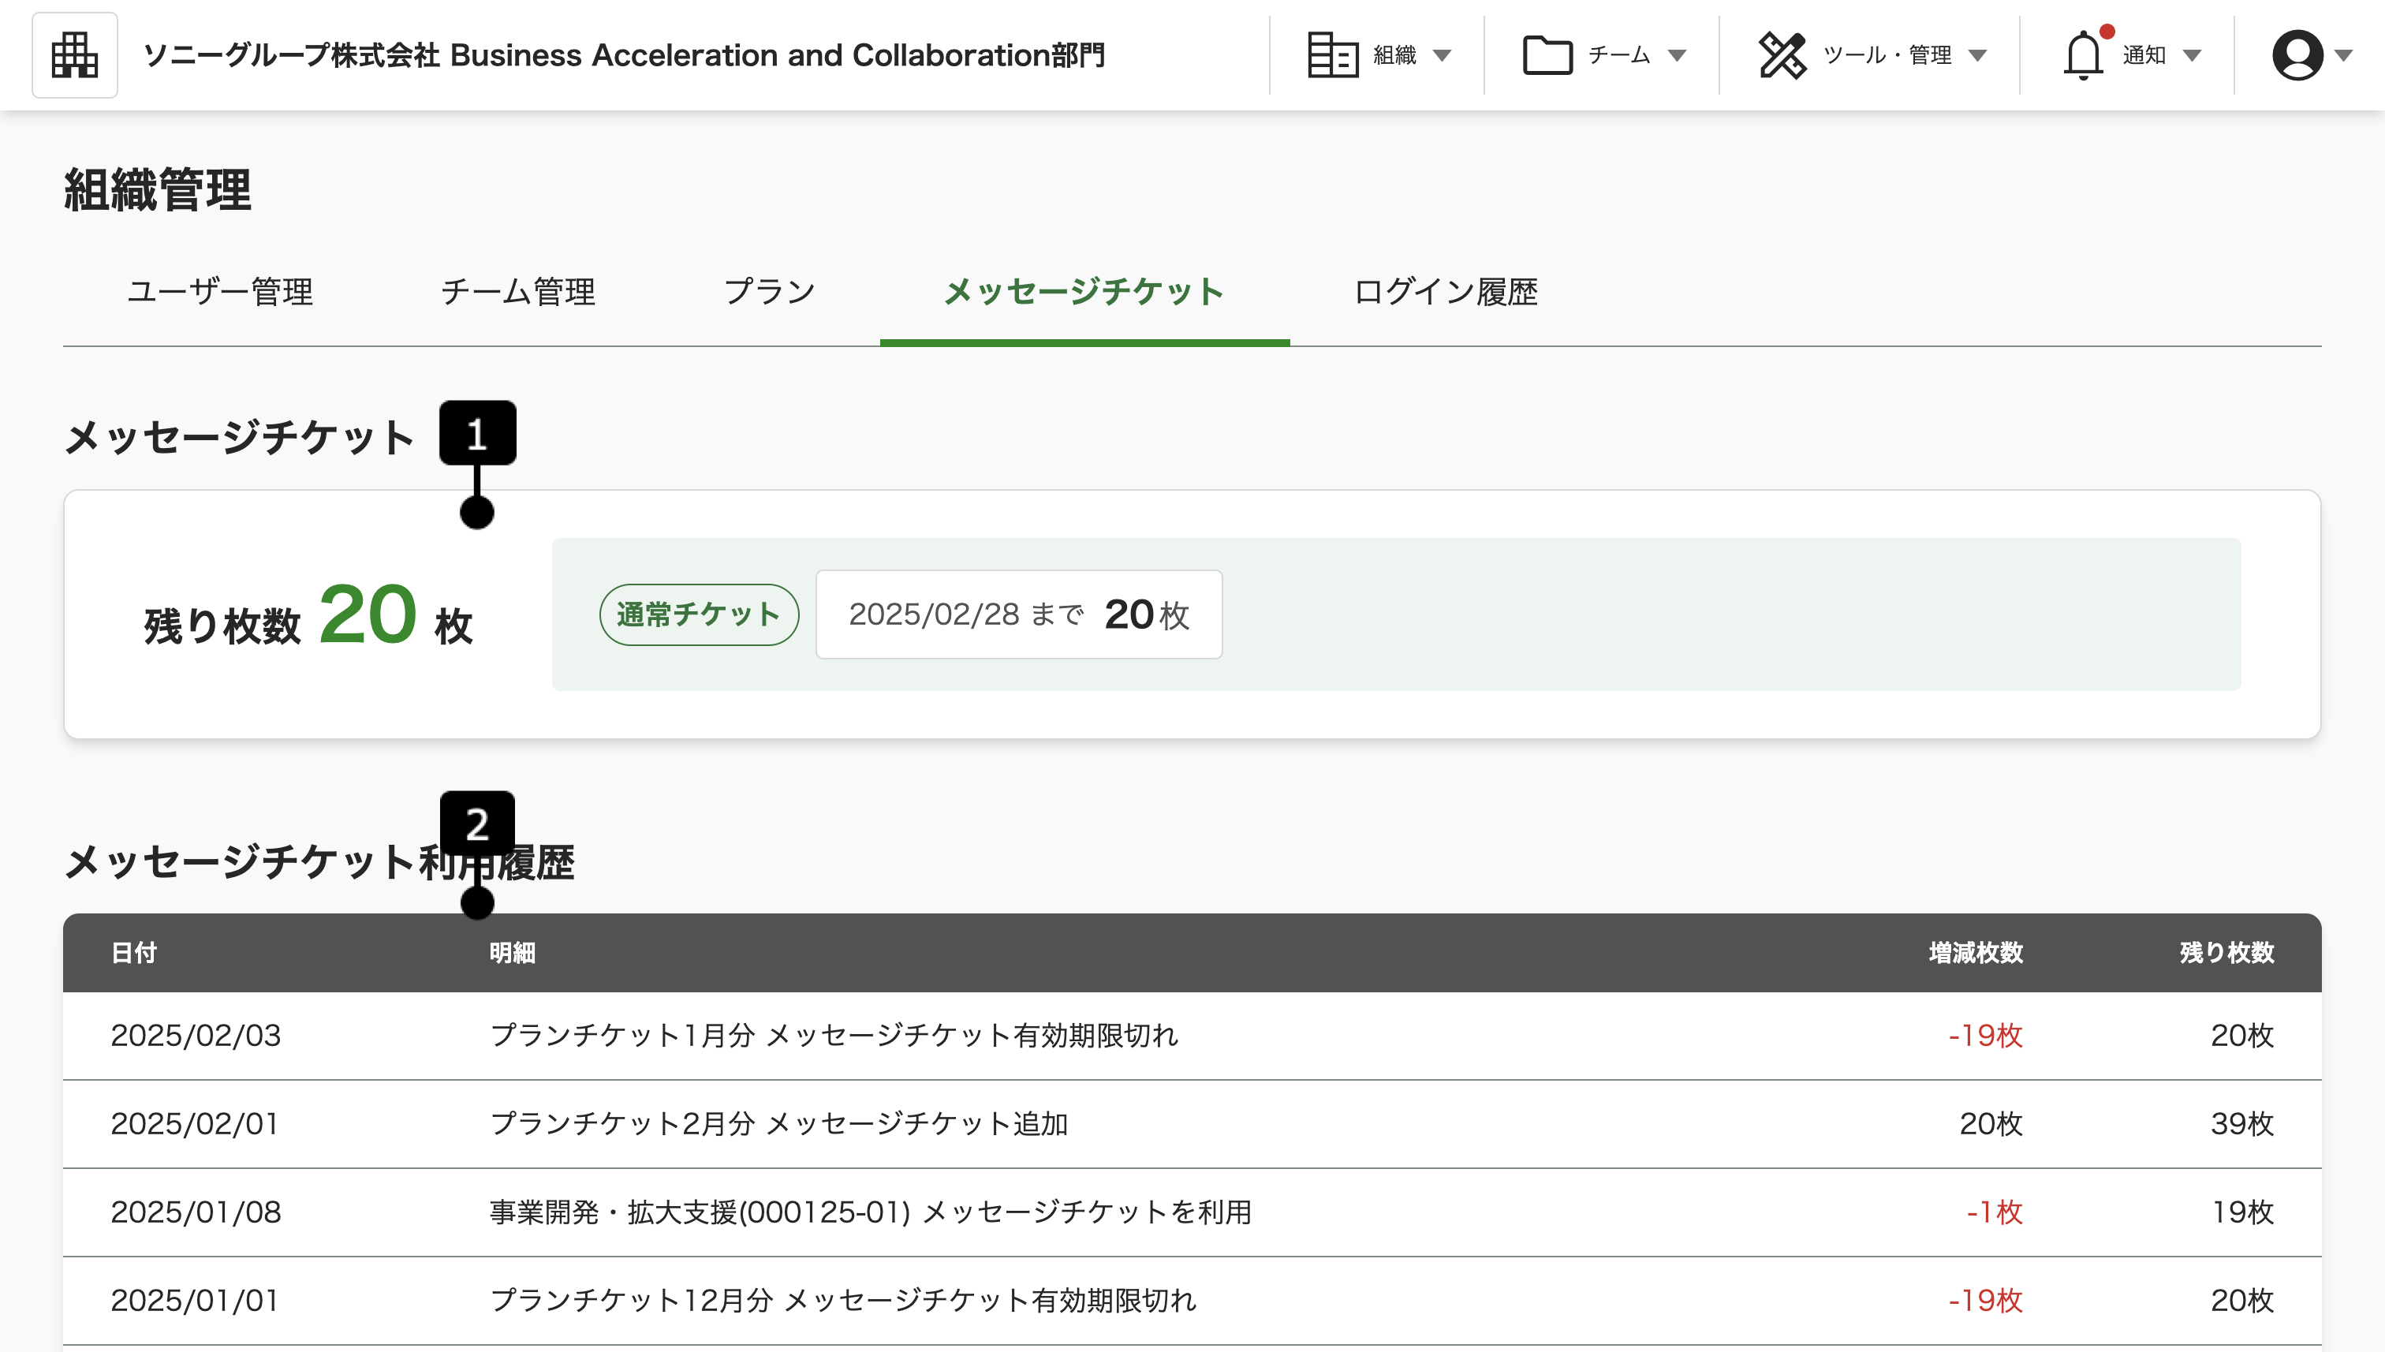
Task: Switch to the チーム管理 tab
Action: click(x=518, y=292)
